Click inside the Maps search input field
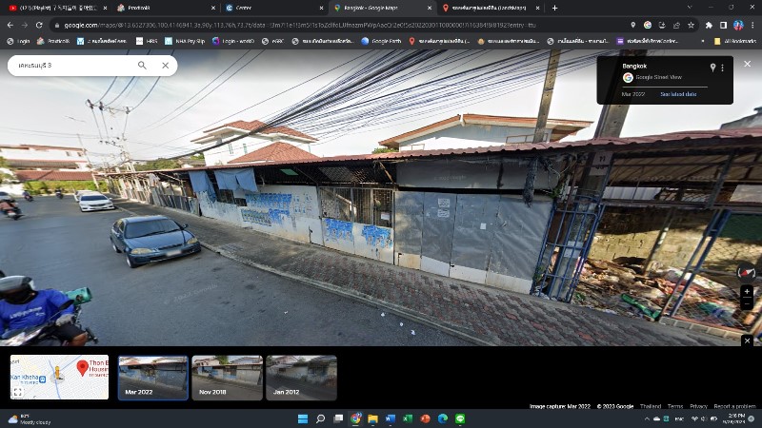The image size is (762, 428). pyautogui.click(x=73, y=65)
